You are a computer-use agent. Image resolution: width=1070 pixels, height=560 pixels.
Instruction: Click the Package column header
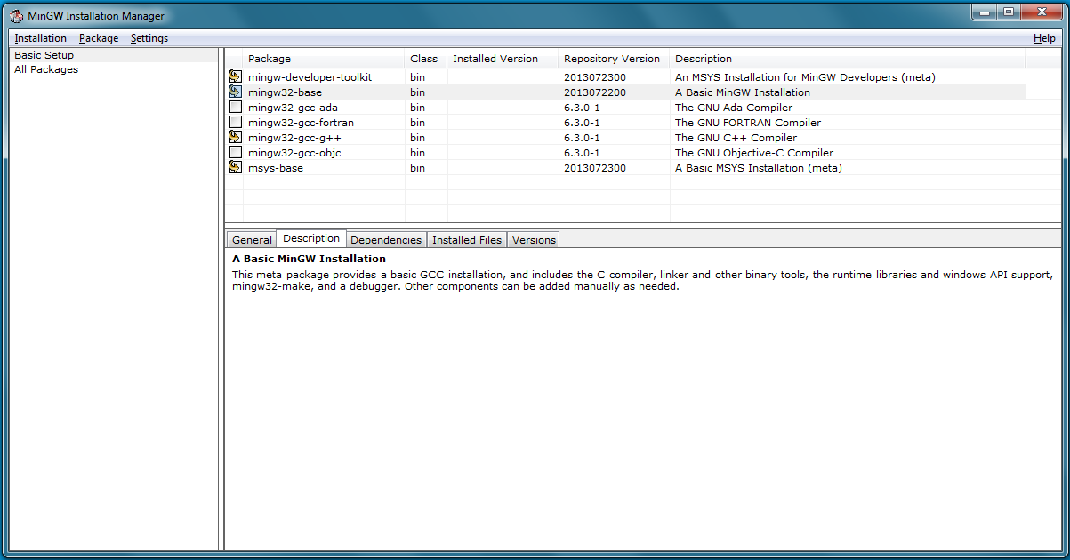point(270,59)
